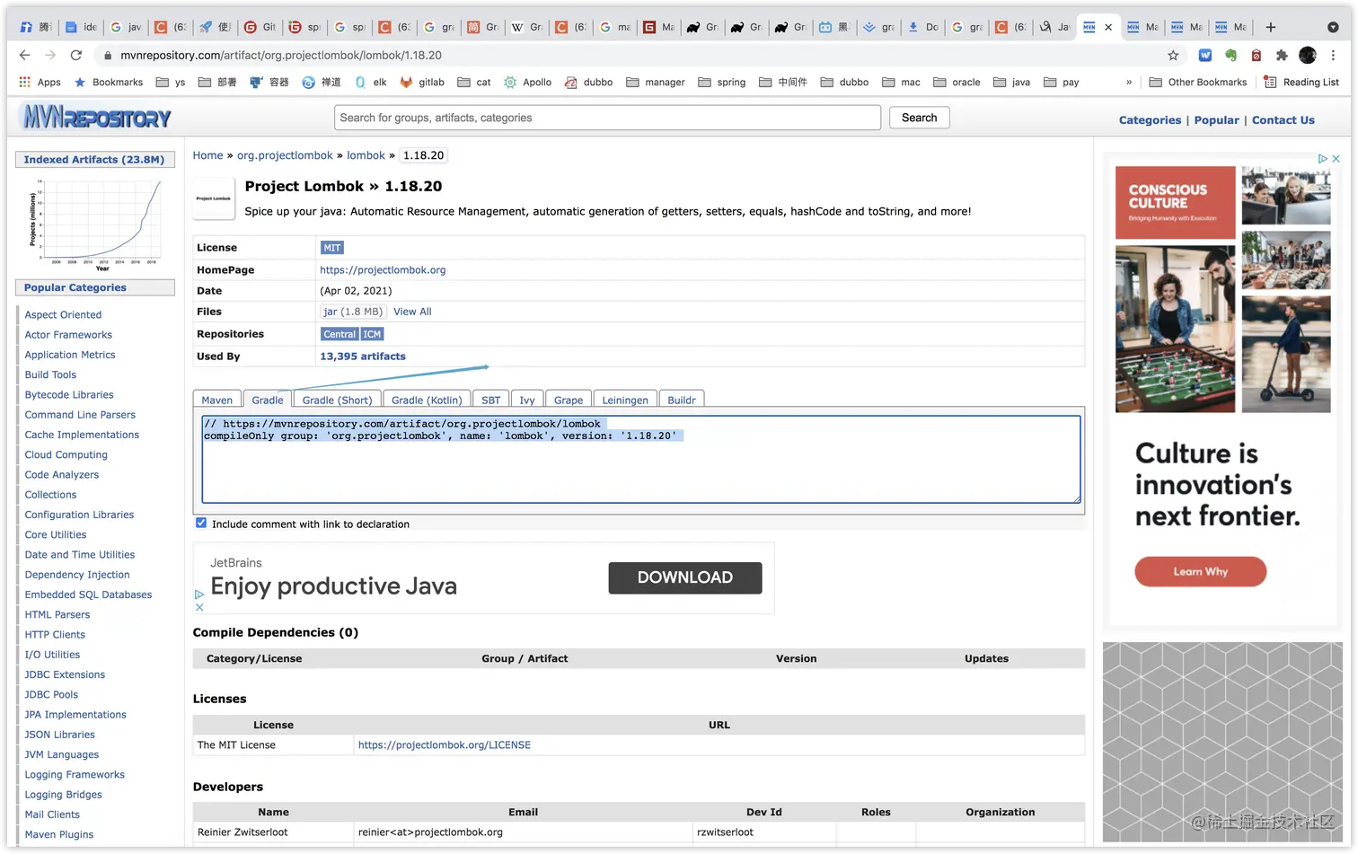Switch to the Gradle (Kotlin) tab
Viewport: 1358px width, 854px height.
427,400
